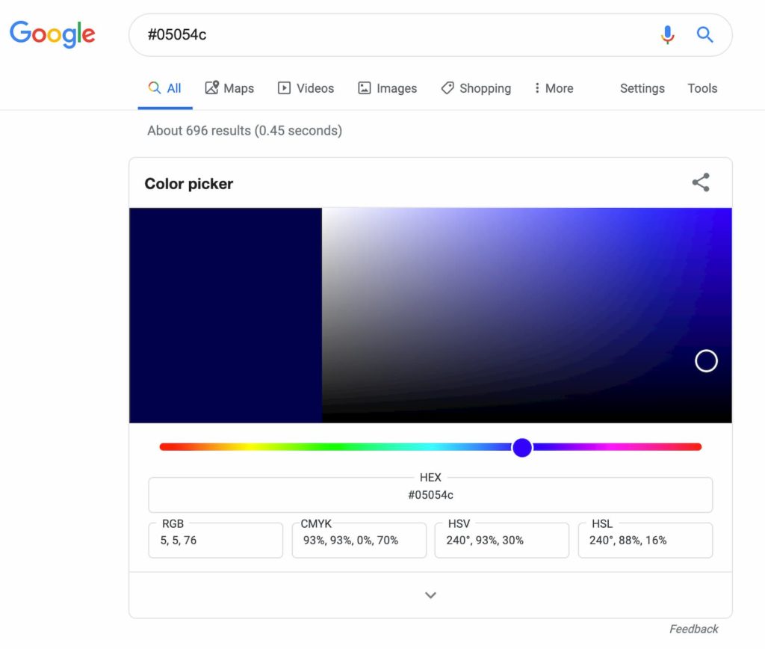
Task: Click the saturation picker circle
Action: pyautogui.click(x=706, y=360)
